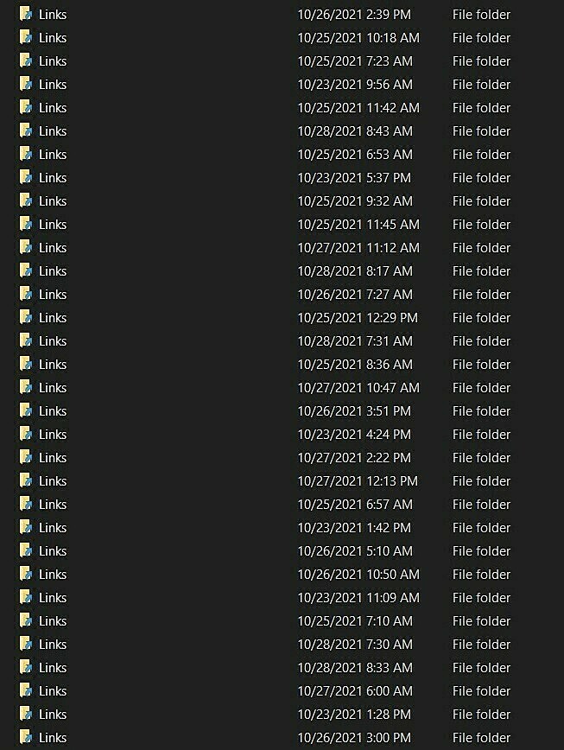Select File folder type for 10/27/2021 10:47 AM row
The image size is (564, 750).
[x=481, y=387]
